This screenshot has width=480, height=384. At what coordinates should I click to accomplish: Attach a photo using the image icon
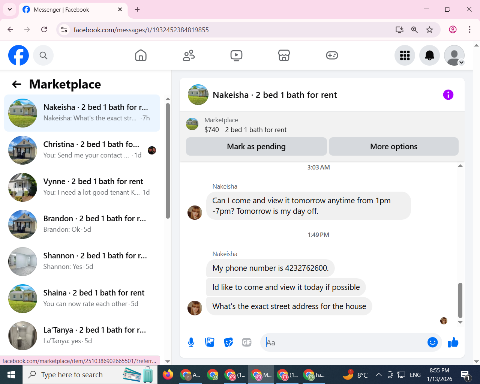pyautogui.click(x=210, y=342)
